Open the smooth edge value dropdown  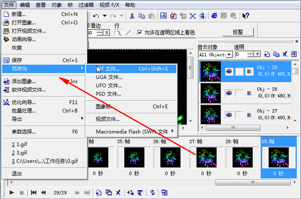tap(107, 33)
